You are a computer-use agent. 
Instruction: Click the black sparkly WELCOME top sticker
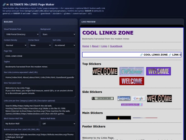(x=105, y=71)
